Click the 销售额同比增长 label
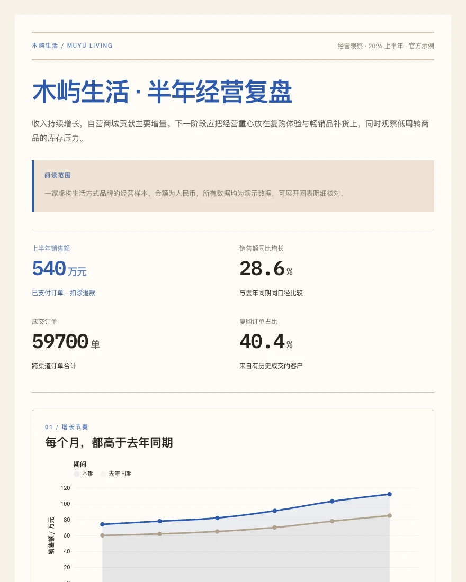This screenshot has width=466, height=582. (x=262, y=249)
